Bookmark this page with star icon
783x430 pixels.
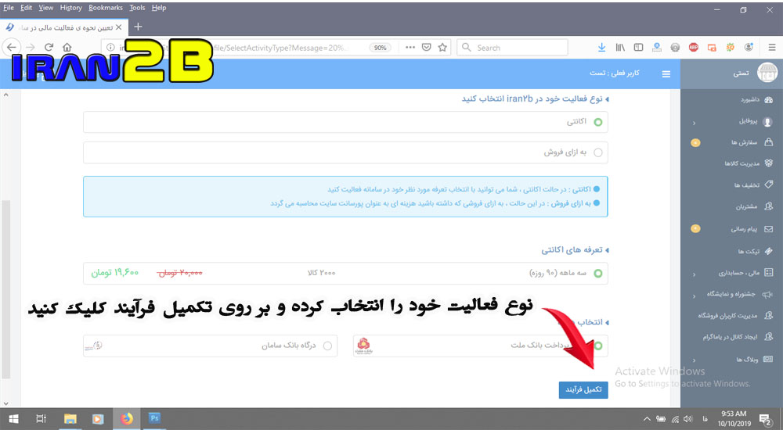coord(442,48)
